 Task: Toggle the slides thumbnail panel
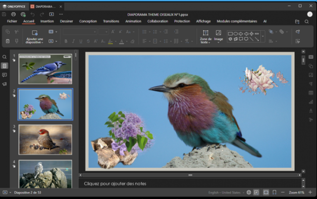tap(4, 66)
